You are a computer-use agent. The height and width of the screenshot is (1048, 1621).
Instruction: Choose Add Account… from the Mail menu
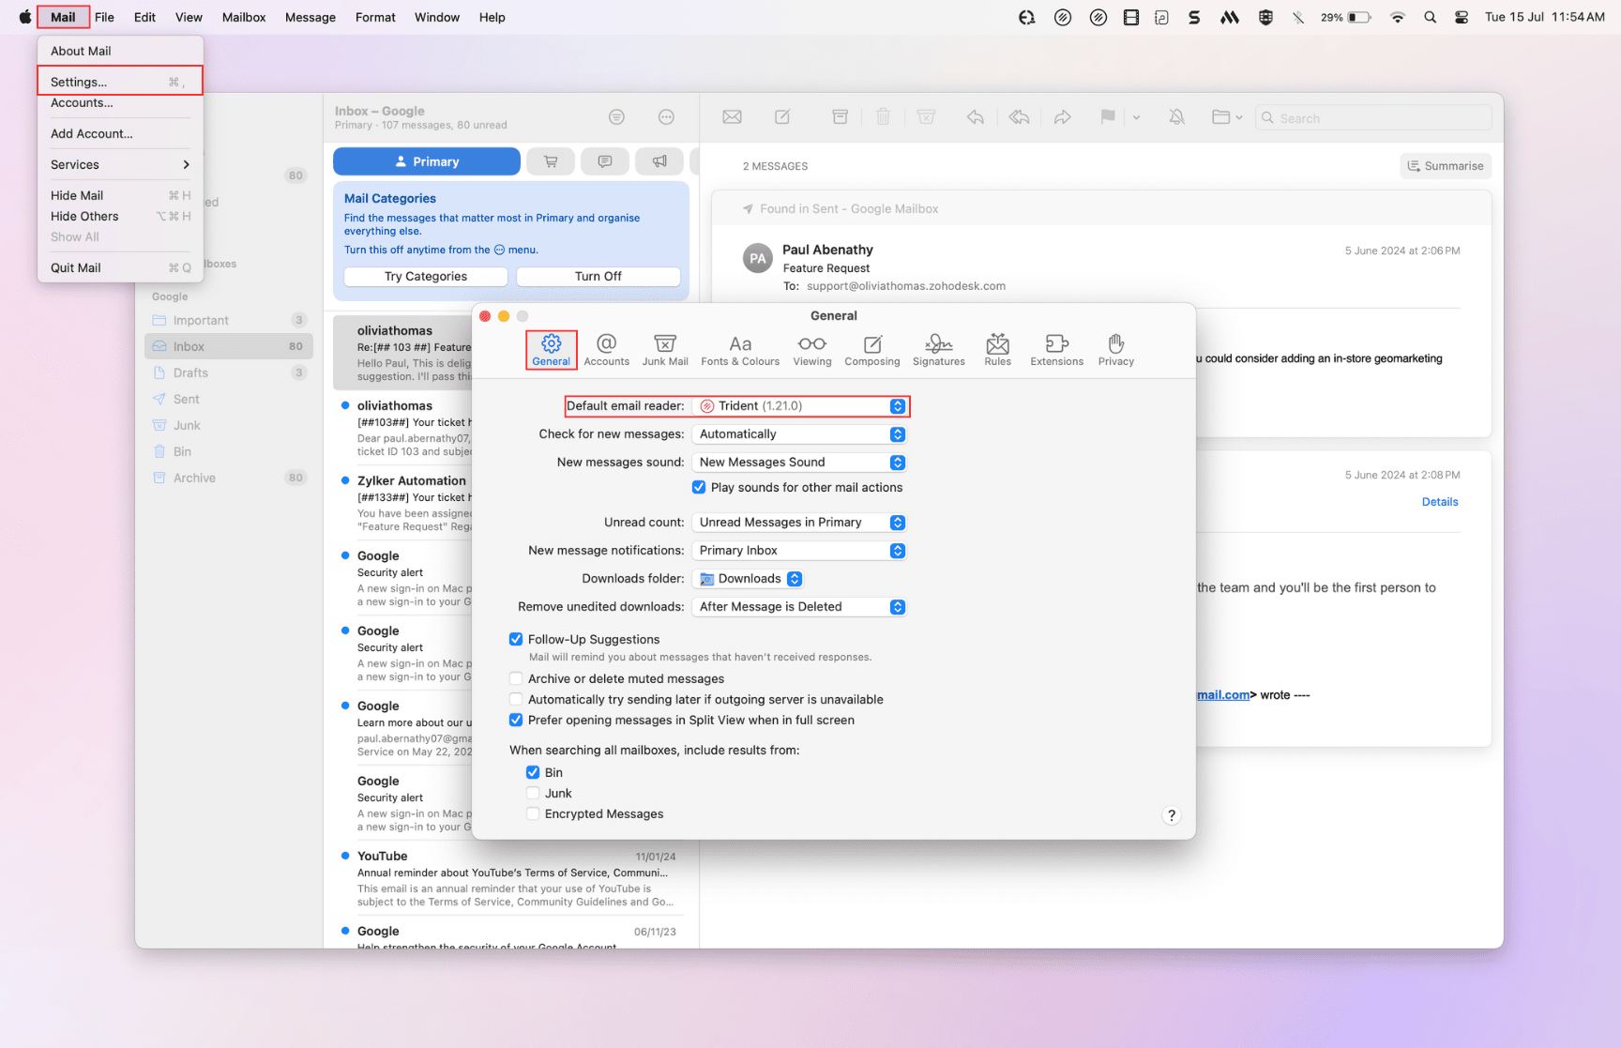[120, 133]
